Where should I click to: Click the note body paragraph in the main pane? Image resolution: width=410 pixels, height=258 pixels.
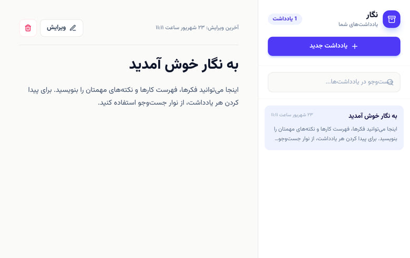(134, 96)
